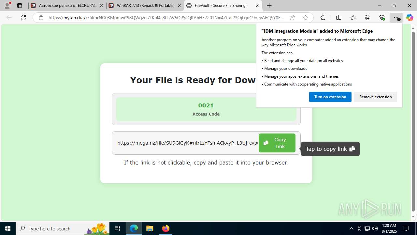Close the ELCHUPACABRA repacks tab
The width and height of the screenshot is (417, 235).
pyautogui.click(x=101, y=6)
